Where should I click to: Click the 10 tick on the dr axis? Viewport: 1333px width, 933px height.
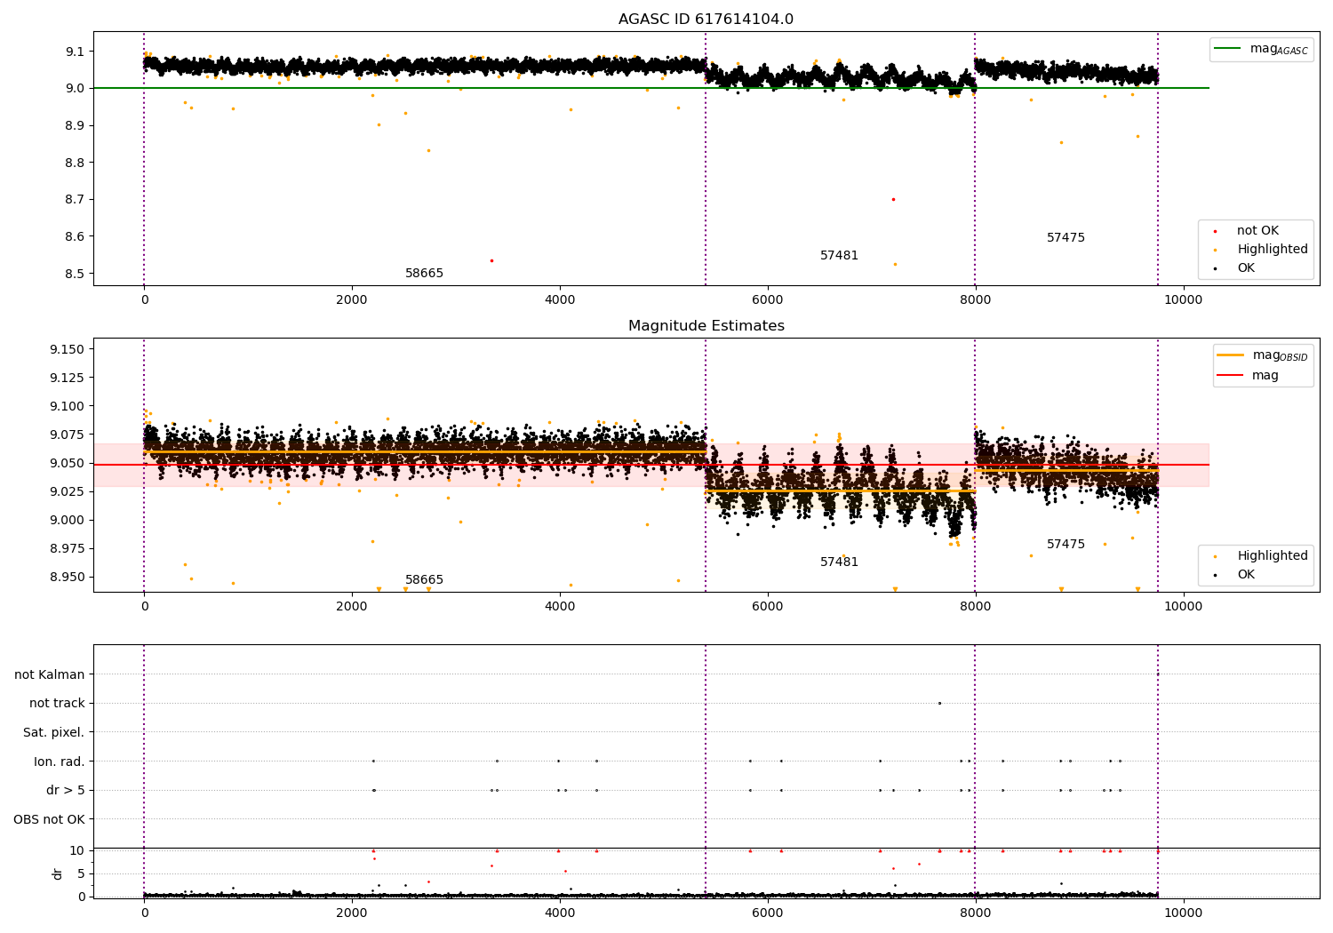pos(77,850)
